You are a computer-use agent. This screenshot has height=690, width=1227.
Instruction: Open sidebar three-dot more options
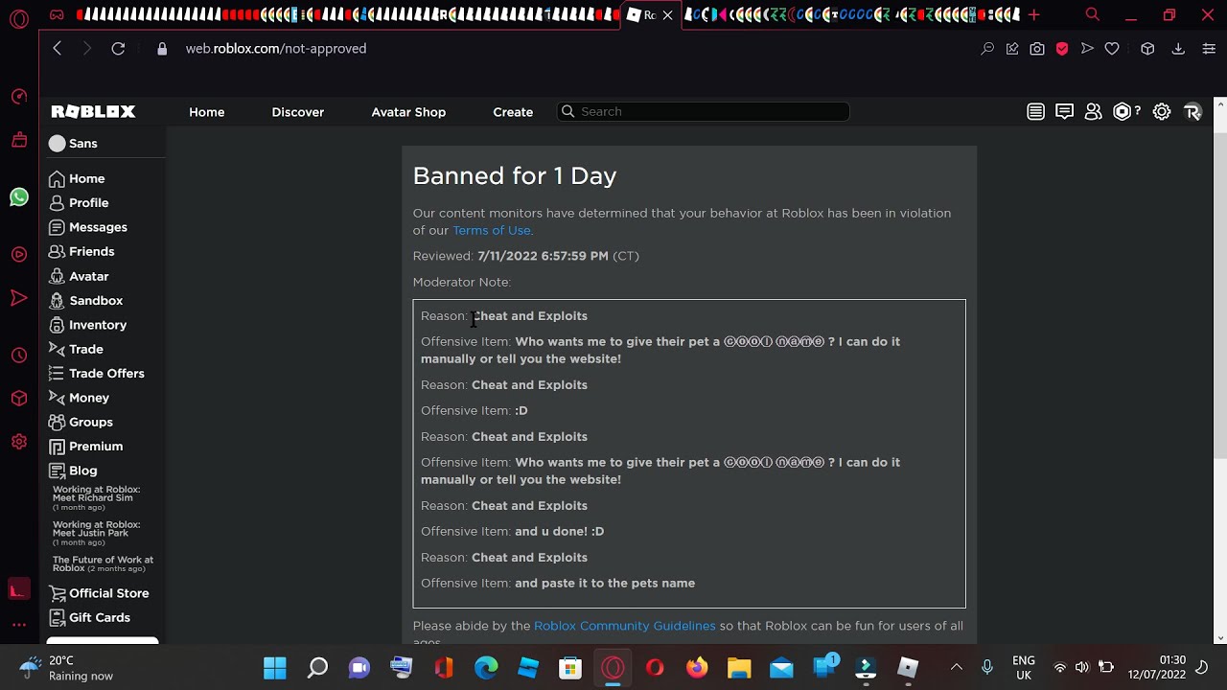coord(18,625)
